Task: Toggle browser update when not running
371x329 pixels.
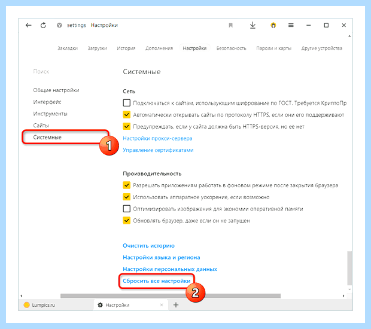Action: [x=127, y=221]
